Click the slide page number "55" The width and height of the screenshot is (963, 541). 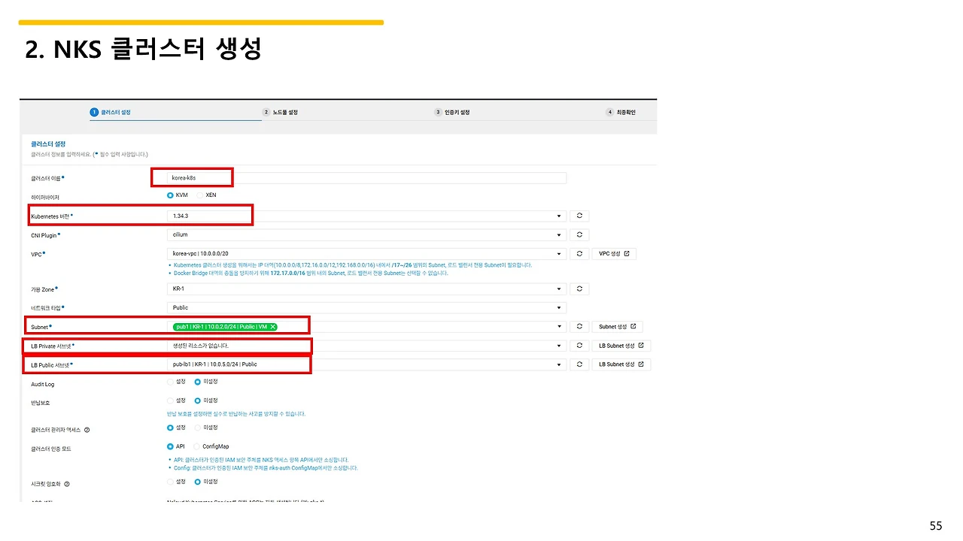tap(936, 526)
